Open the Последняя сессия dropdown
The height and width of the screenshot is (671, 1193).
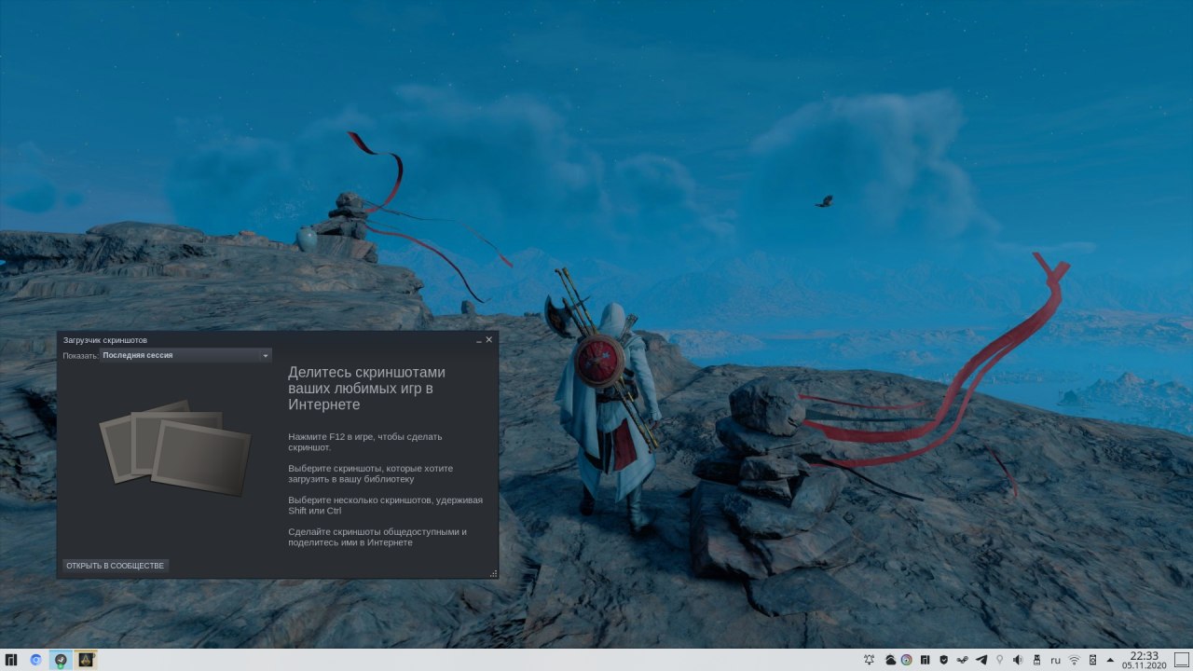186,355
